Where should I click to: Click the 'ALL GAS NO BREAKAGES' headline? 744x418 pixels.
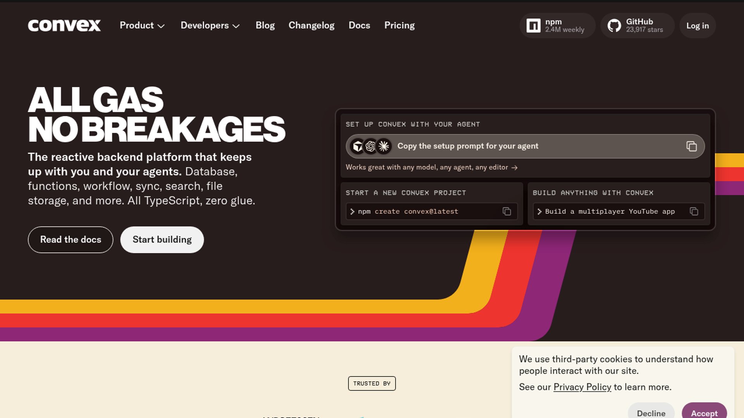coord(157,114)
